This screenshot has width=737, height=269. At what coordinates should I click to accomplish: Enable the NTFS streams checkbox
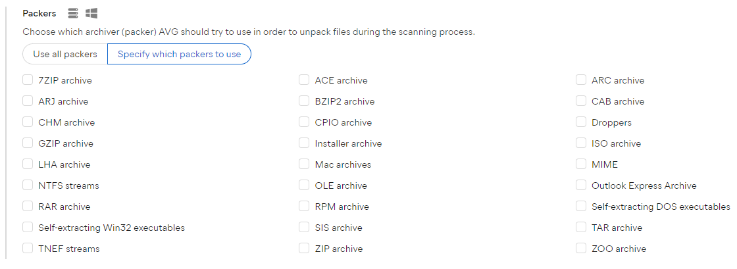tap(28, 185)
